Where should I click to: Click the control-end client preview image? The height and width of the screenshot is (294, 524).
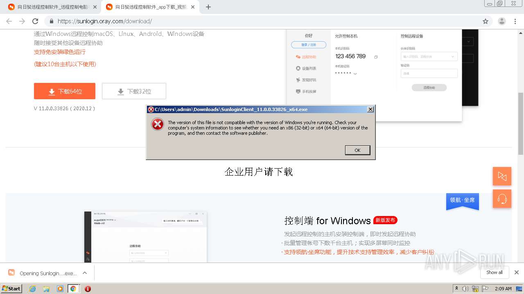[x=146, y=237]
